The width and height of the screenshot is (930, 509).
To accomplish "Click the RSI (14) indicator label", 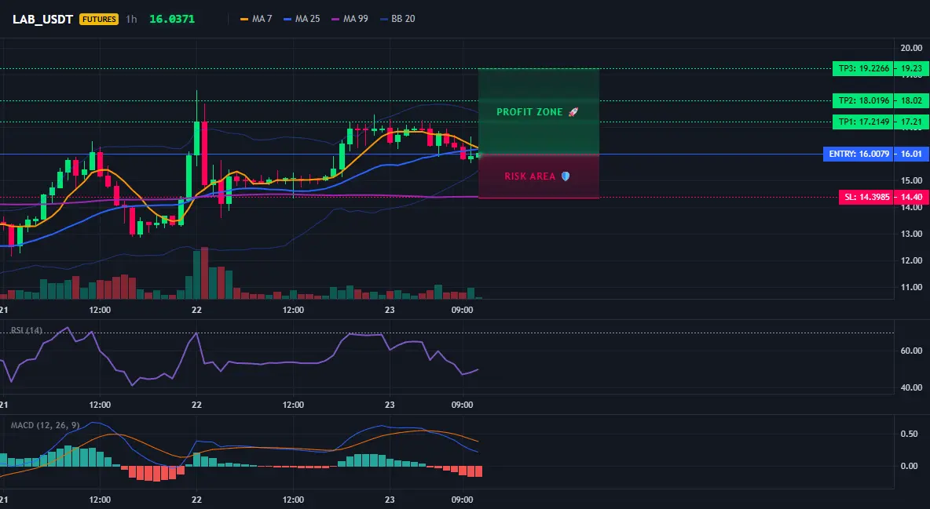I will [x=27, y=330].
